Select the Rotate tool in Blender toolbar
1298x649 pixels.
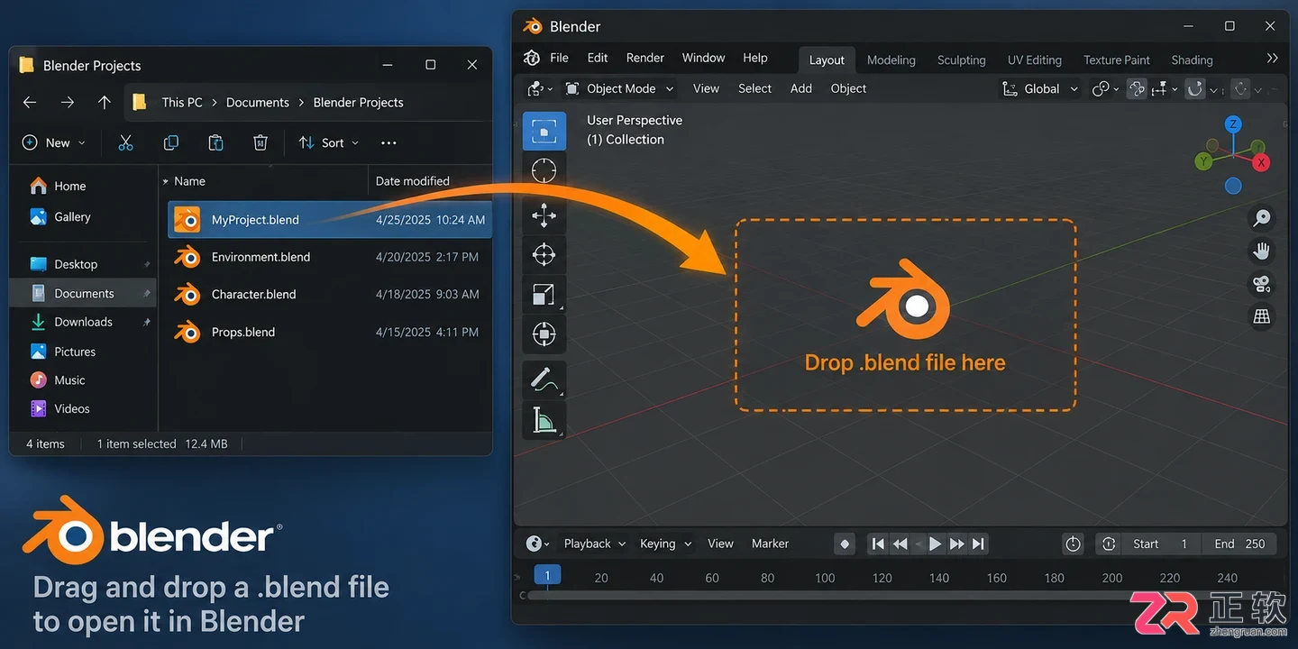coord(544,254)
